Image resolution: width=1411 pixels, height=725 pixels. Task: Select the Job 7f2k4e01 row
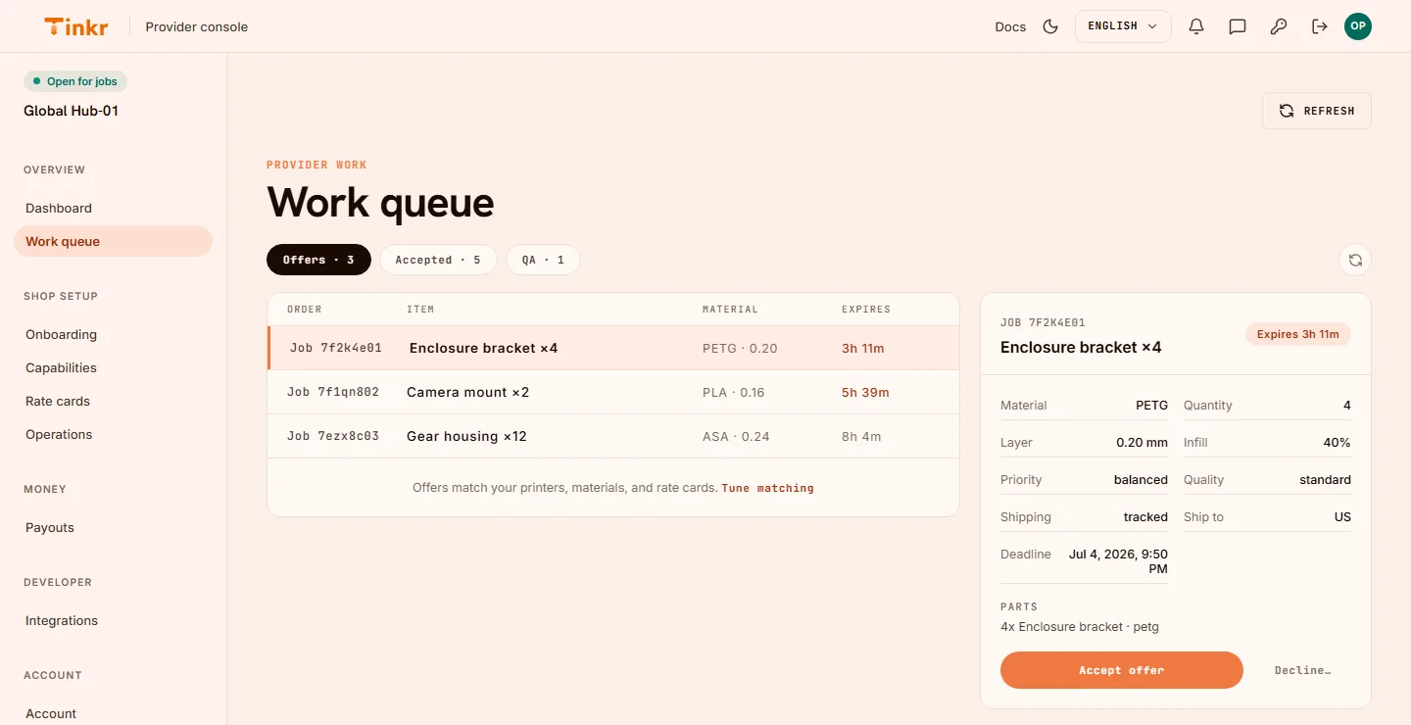613,348
